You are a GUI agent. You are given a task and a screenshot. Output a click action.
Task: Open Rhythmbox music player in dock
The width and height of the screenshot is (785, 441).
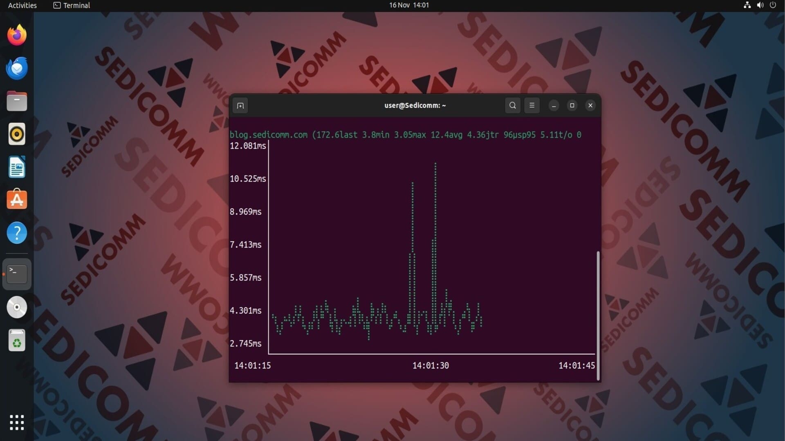pos(17,134)
